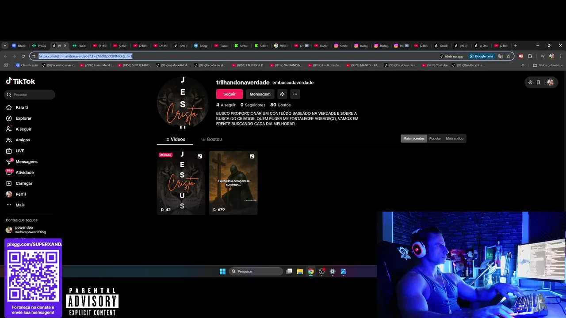
Task: Open the Para ti feed
Action: click(22, 107)
